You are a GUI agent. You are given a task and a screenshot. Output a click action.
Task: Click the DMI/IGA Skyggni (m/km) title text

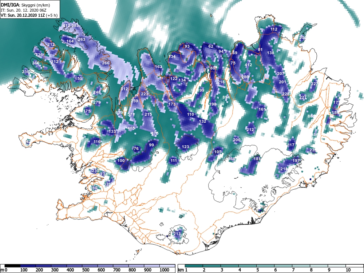click(25, 5)
